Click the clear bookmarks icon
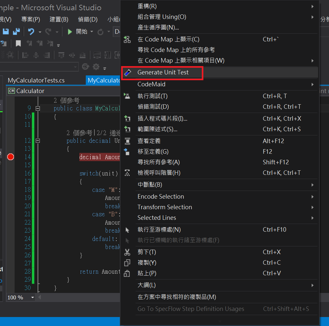329x326 pixels. (x=50, y=43)
